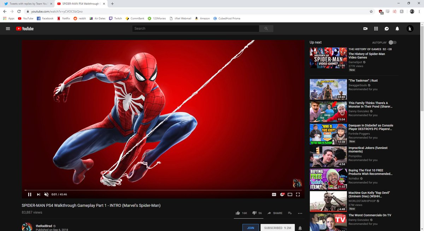
Task: Click the red extension badge icon
Action: coord(381,12)
